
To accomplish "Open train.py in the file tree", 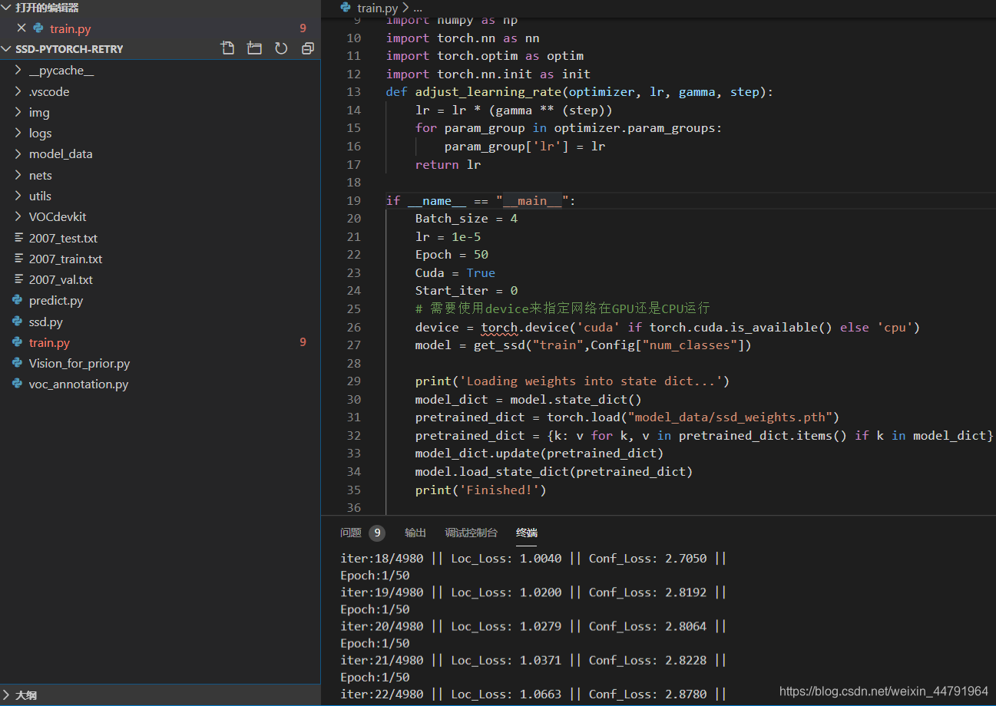I will point(49,342).
